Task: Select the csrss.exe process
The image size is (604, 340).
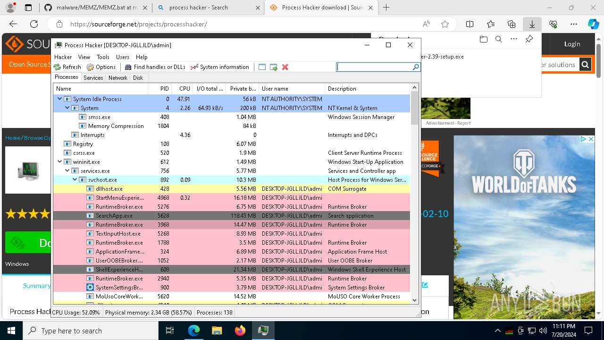Action: click(232, 153)
